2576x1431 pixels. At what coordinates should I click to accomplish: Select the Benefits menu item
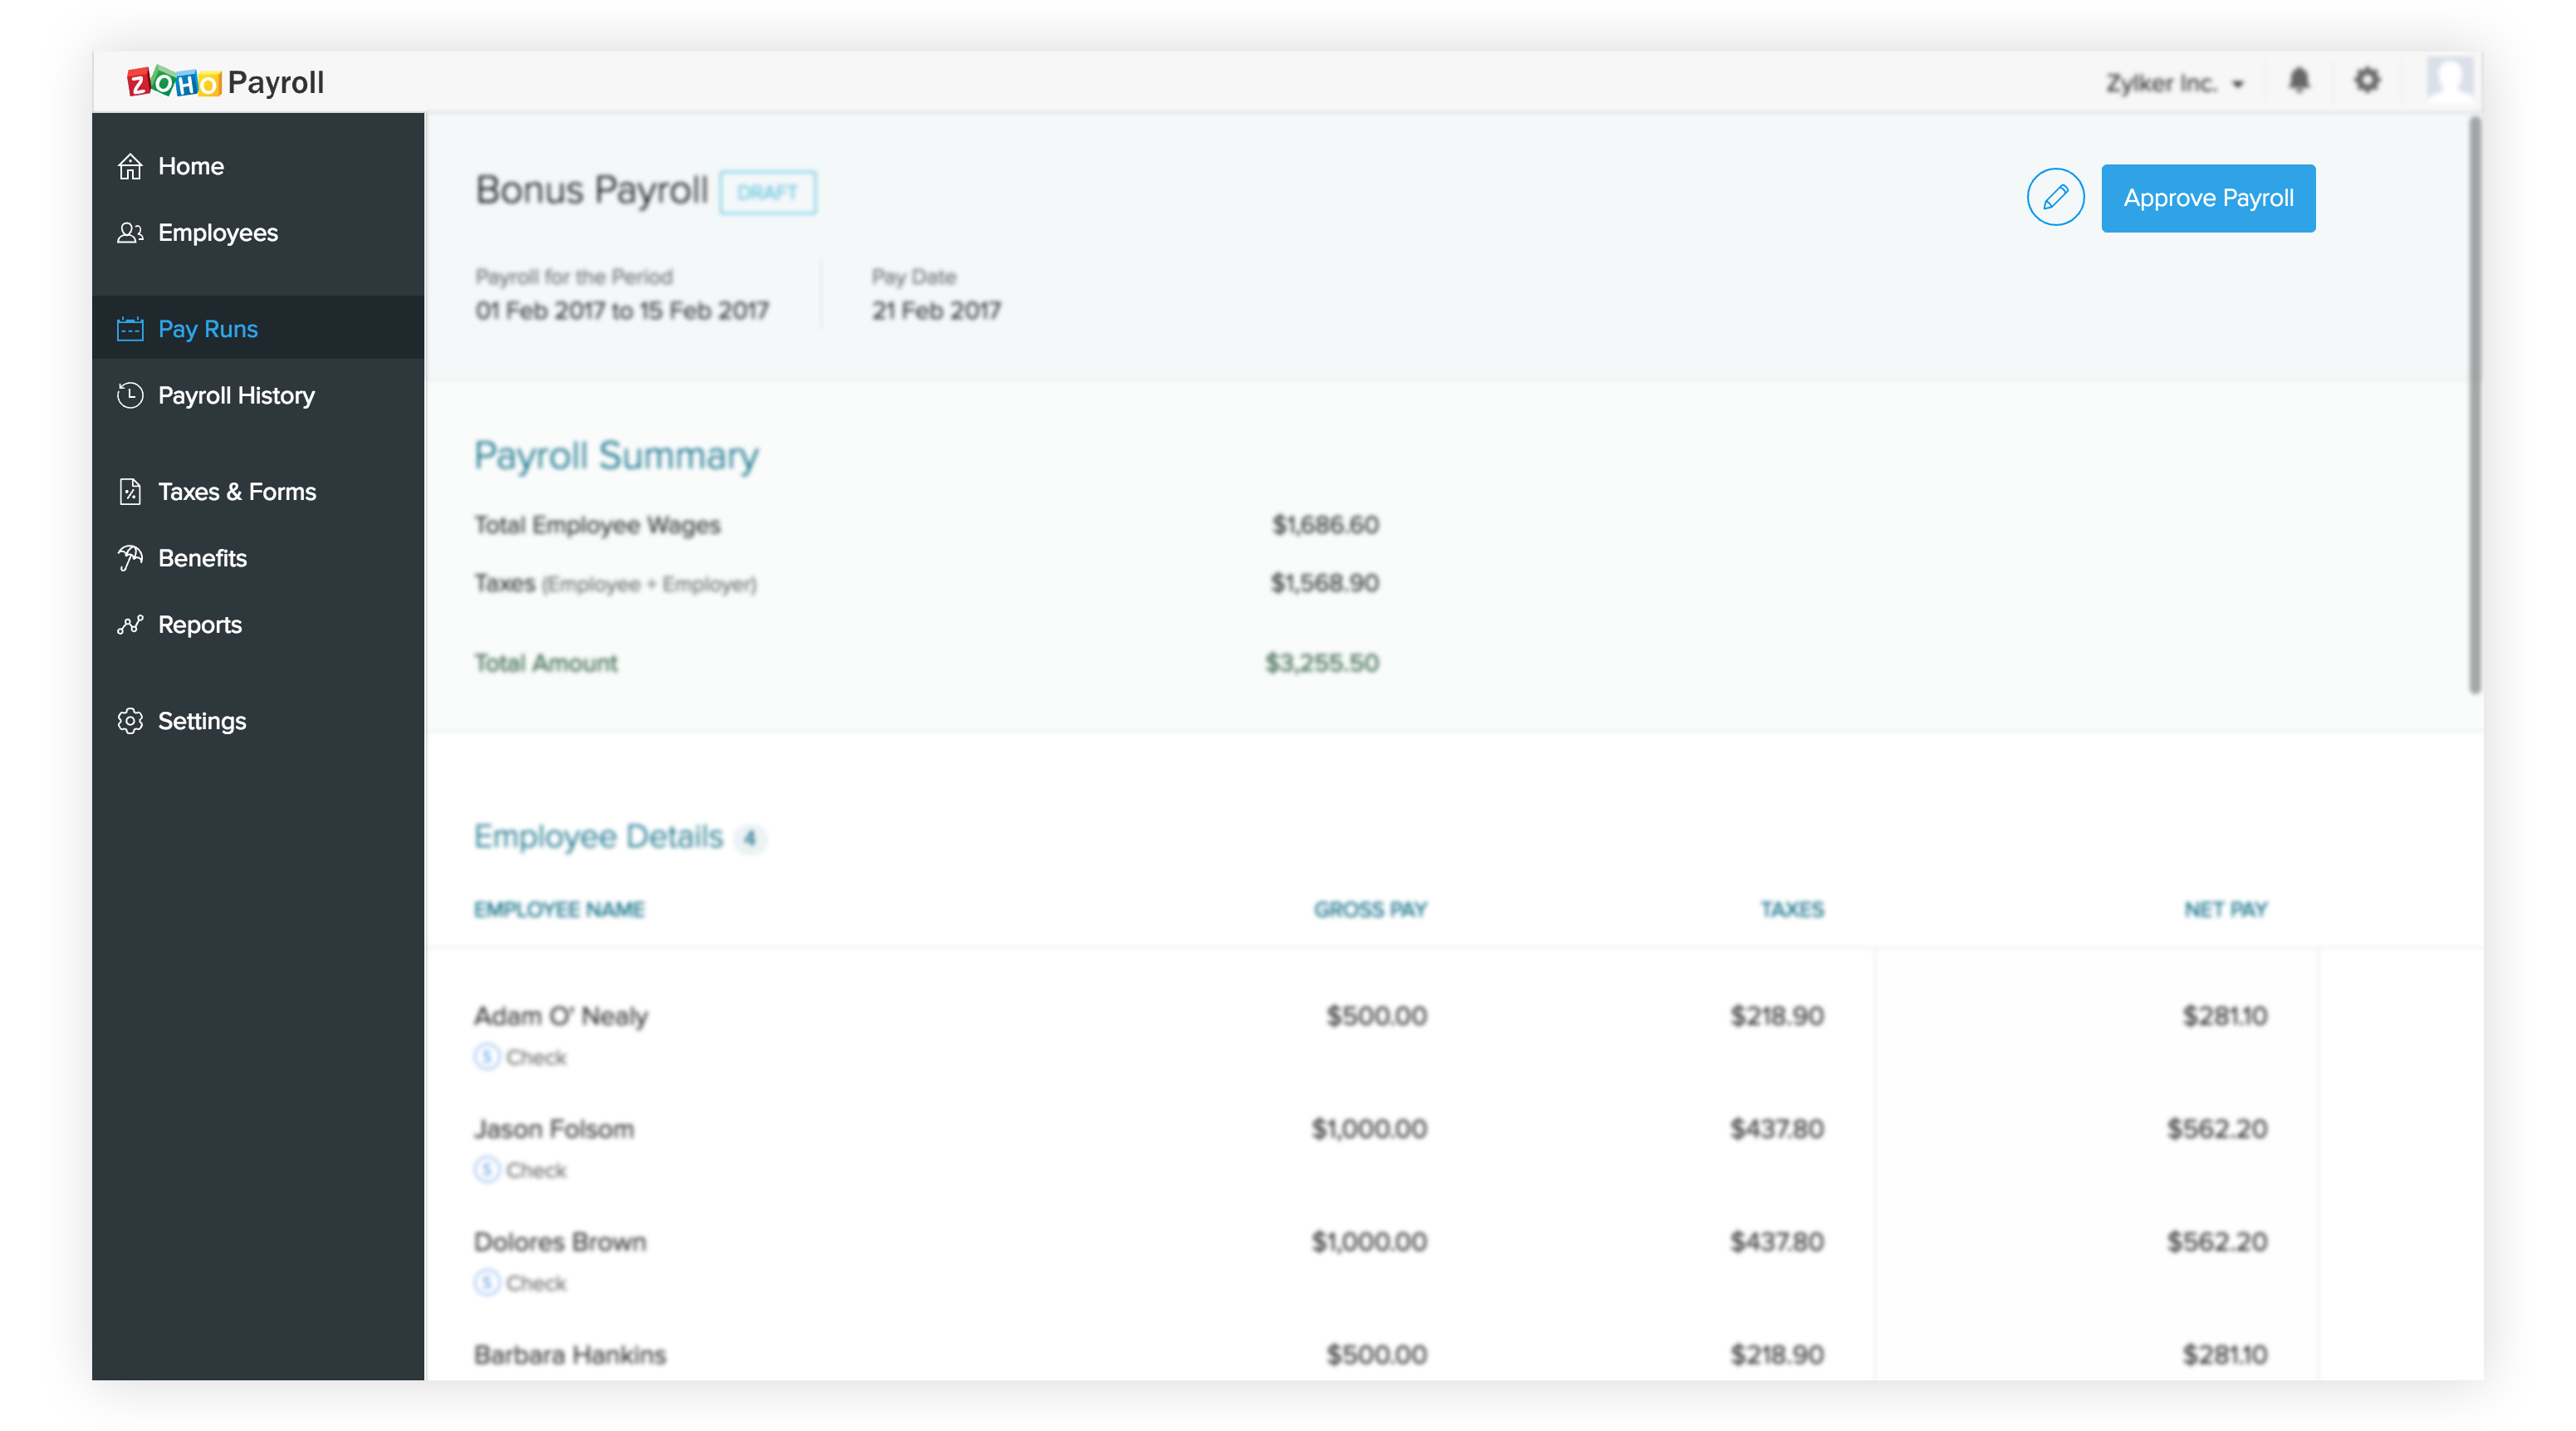[202, 558]
